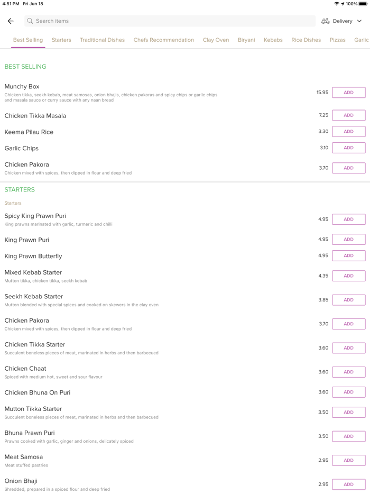Viewport: 370px width, 494px height.
Task: Add Garlic Chips to basket
Action: tap(348, 148)
